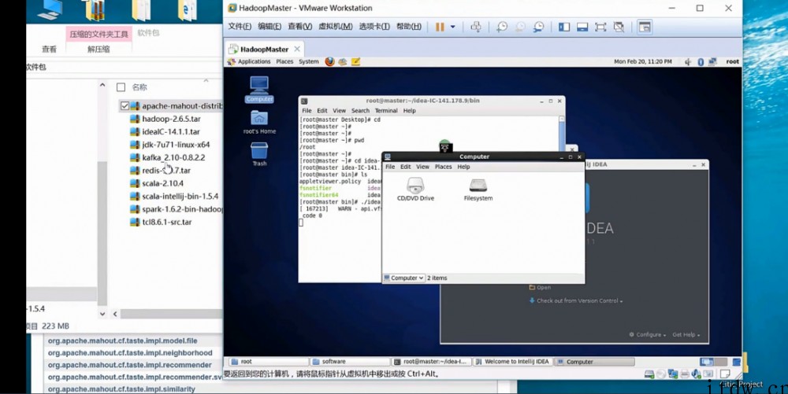Screen dimensions: 788x394
Task: Open Places menu in Computer window
Action: point(443,167)
